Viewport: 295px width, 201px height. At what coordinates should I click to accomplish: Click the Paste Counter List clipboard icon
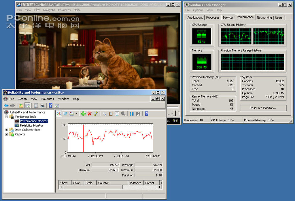click(x=111, y=114)
